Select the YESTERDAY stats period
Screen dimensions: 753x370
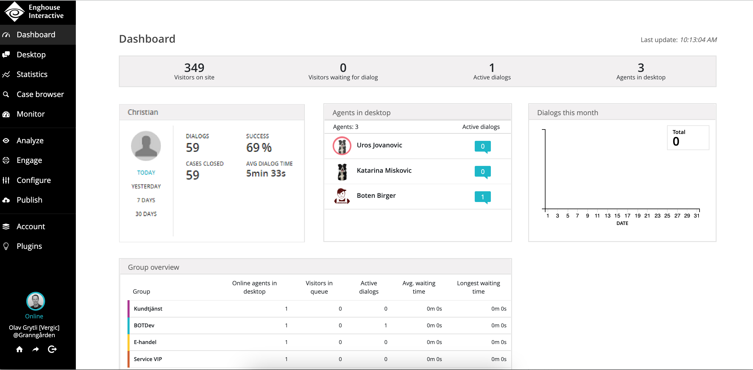(146, 186)
